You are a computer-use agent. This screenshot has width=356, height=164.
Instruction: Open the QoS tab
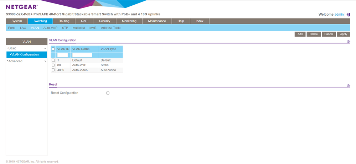84,21
